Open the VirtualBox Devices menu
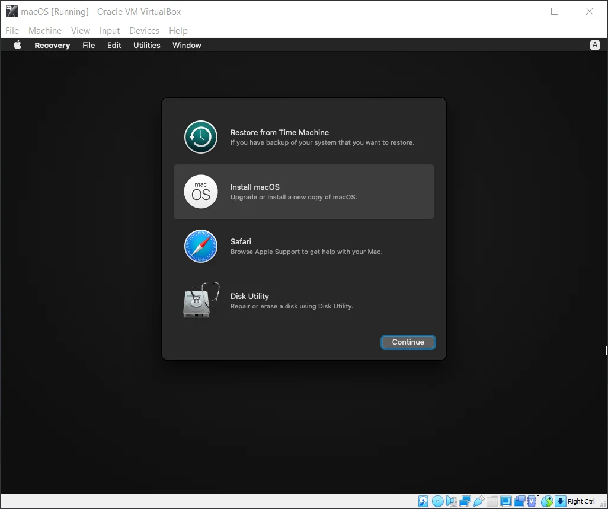This screenshot has height=509, width=608. [144, 31]
